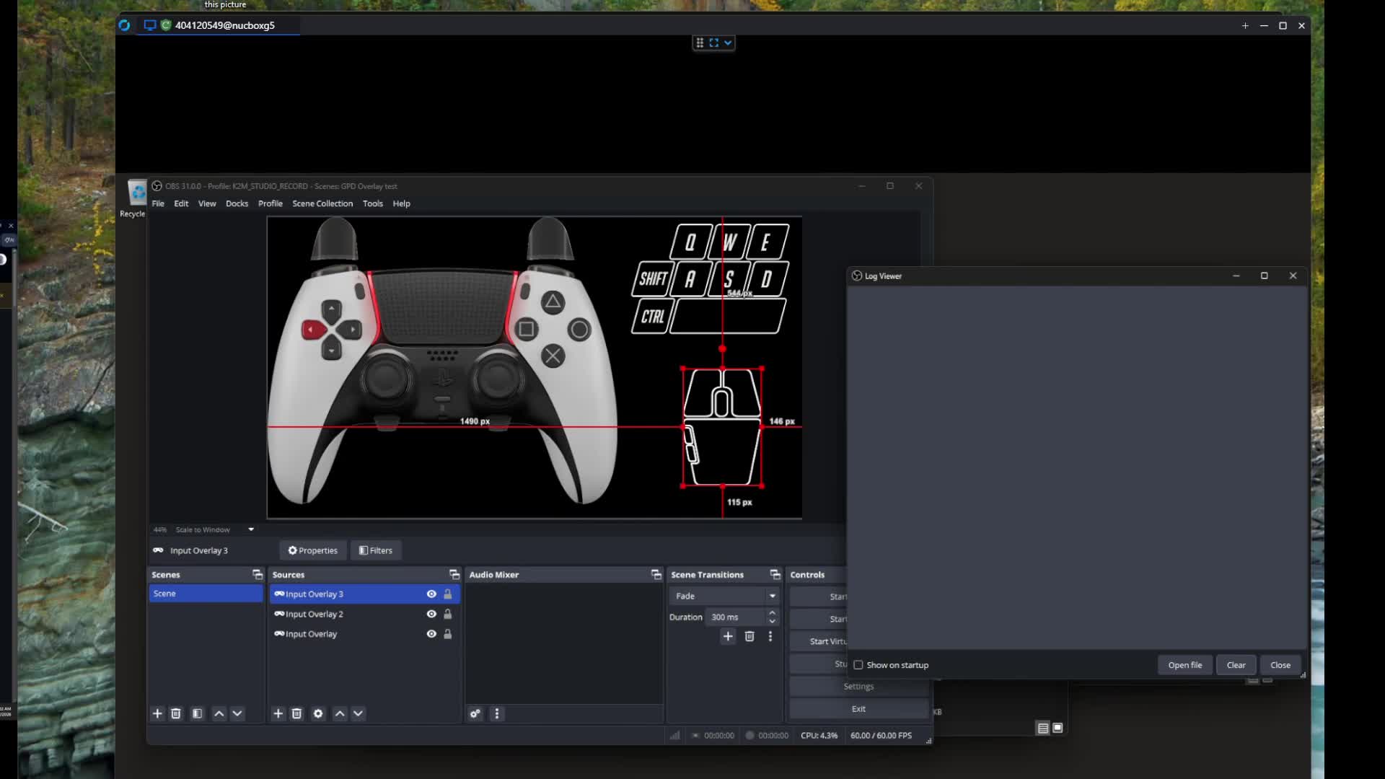Enable Show on startup checkbox
This screenshot has height=779, width=1385.
tap(858, 665)
